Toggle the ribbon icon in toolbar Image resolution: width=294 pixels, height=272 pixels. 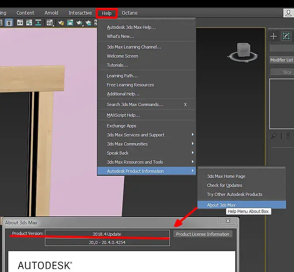coord(20,23)
